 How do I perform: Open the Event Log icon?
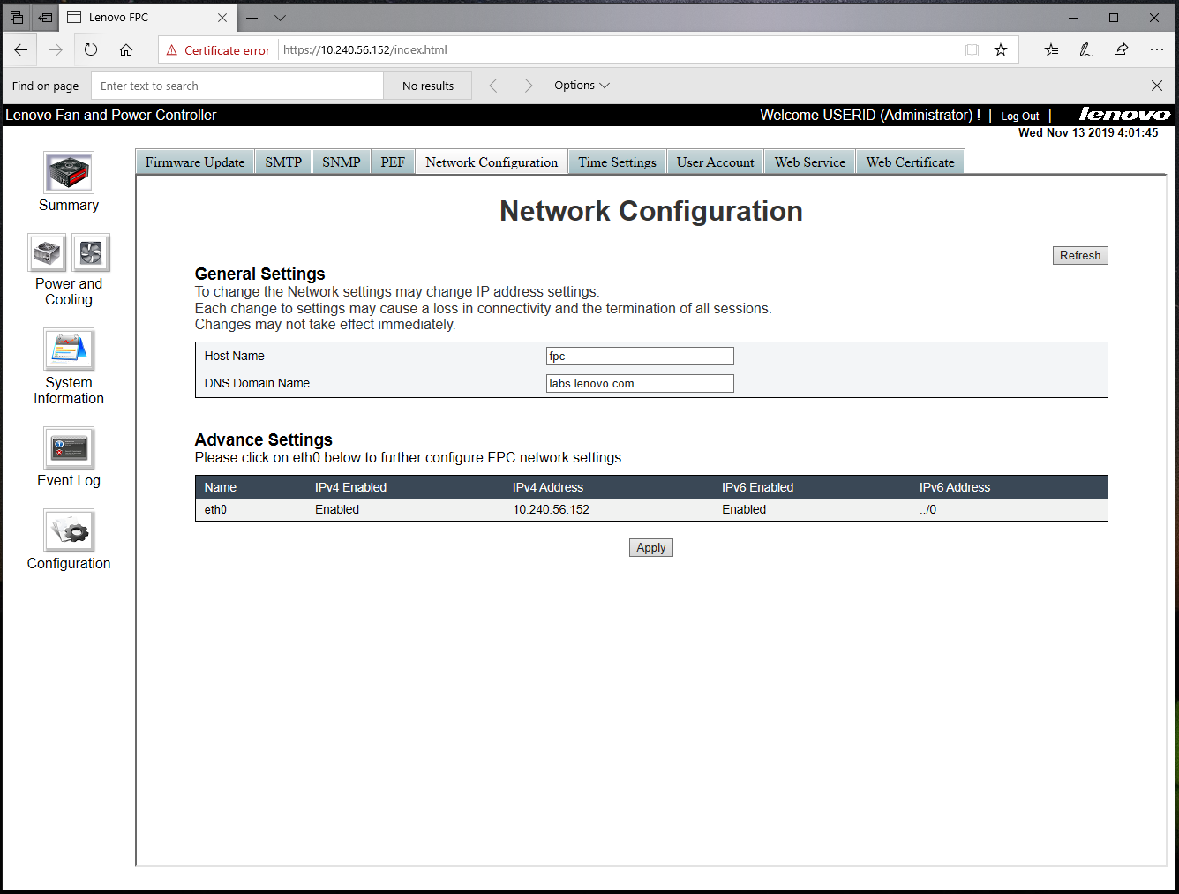click(x=69, y=448)
